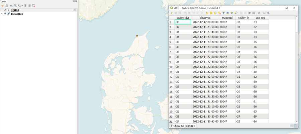Click the filter funnel icon in attribute table
This screenshot has width=301, height=134.
click(x=223, y=13)
